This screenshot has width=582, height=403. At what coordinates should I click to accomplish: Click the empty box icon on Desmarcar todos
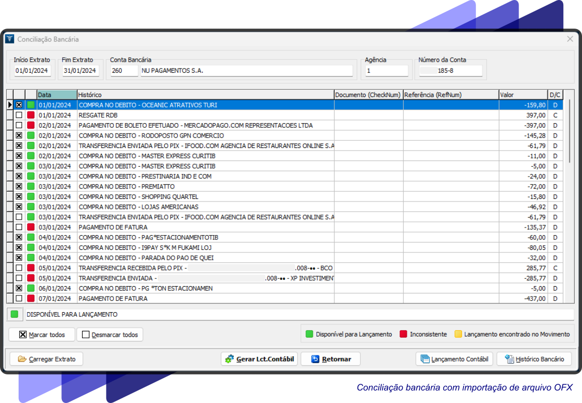[86, 335]
